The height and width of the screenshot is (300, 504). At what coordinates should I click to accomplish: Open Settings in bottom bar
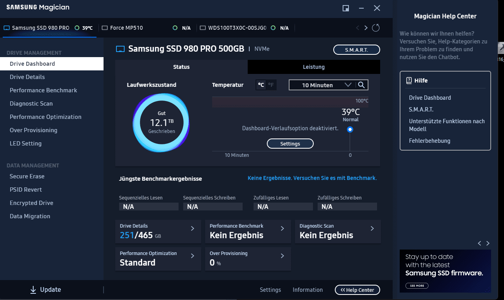[x=270, y=290]
